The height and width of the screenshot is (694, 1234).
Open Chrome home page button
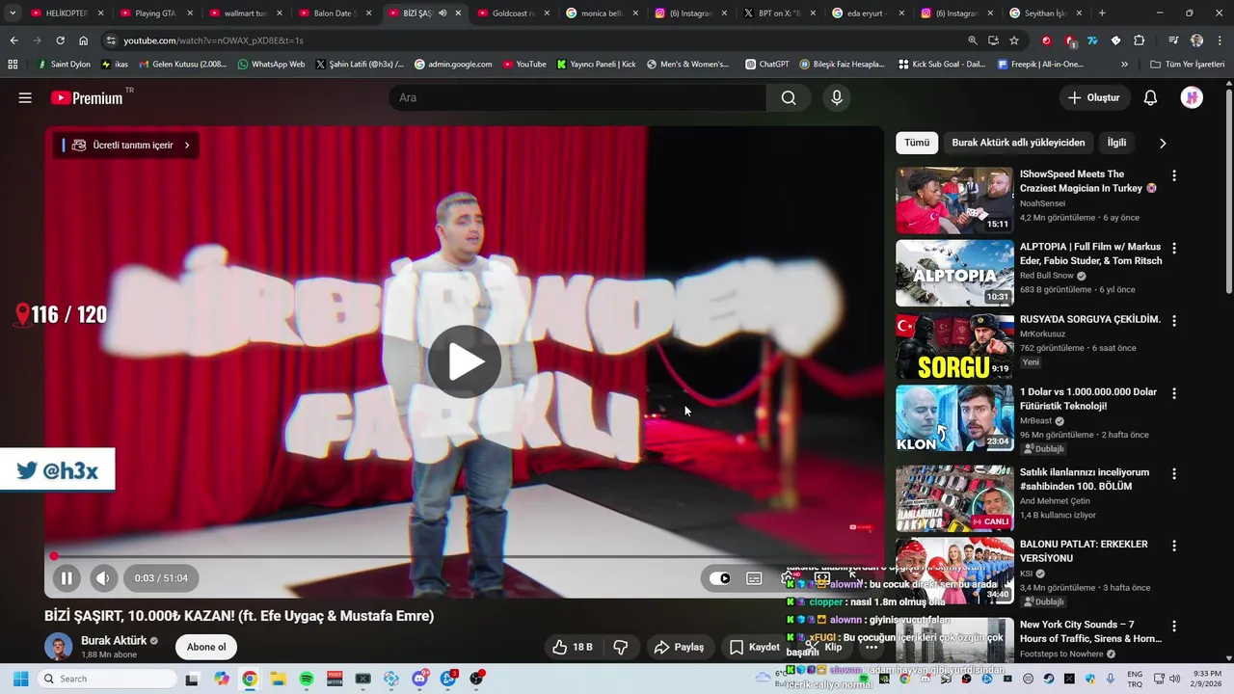(83, 40)
